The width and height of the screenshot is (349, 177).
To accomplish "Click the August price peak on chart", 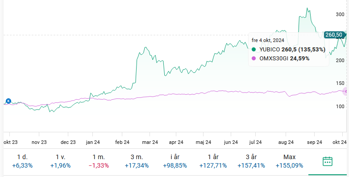I will click(307, 8).
